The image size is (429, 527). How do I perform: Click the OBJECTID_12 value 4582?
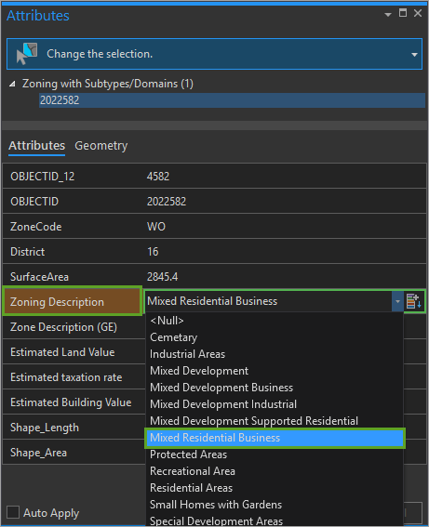pyautogui.click(x=158, y=176)
